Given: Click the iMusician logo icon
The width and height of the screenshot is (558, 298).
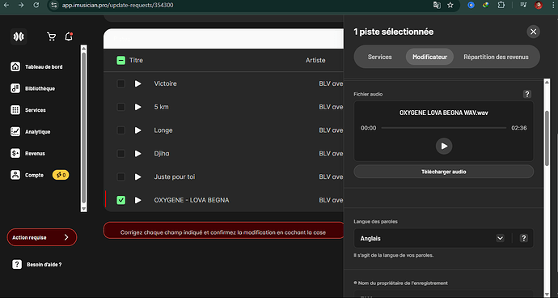Looking at the screenshot, I should [x=19, y=36].
